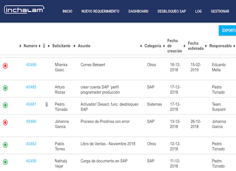Viewport: 236px width, 171px height.
Task: Select the Responsable column header
Action: (221, 46)
